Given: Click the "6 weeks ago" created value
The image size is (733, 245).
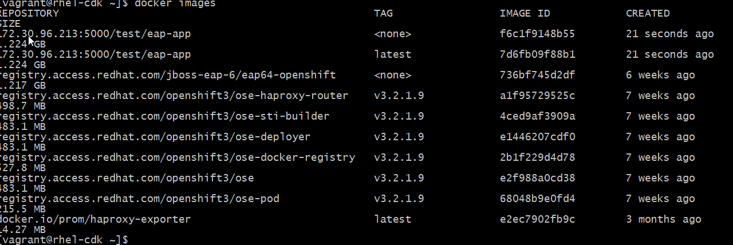Looking at the screenshot, I should click(660, 75).
